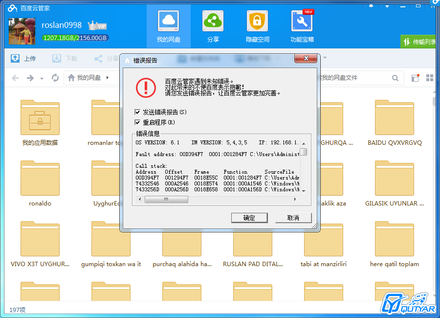
Task: Click 取消 in error dialog
Action: (x=293, y=218)
